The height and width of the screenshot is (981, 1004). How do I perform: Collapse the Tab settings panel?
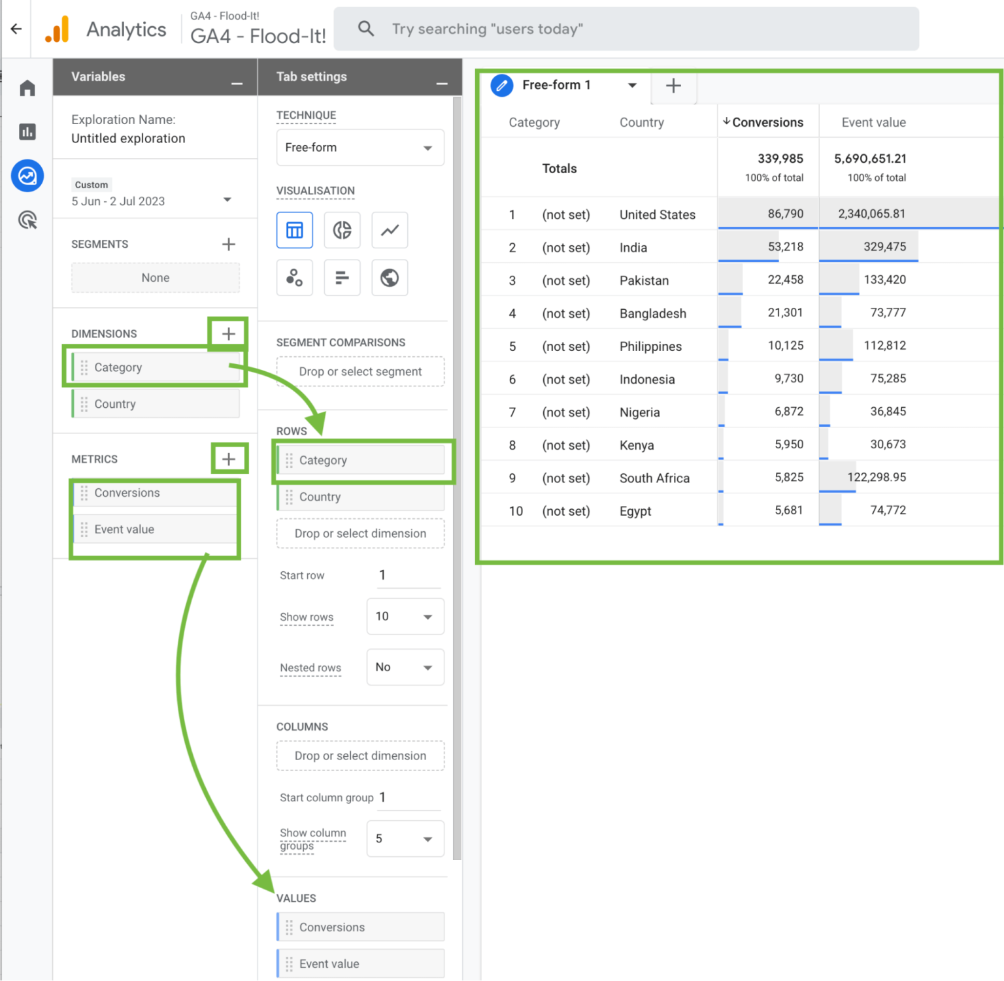[442, 84]
